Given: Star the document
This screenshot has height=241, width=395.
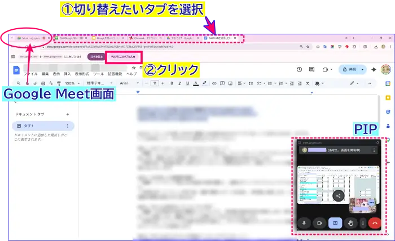Looking at the screenshot, I should click(x=134, y=68).
